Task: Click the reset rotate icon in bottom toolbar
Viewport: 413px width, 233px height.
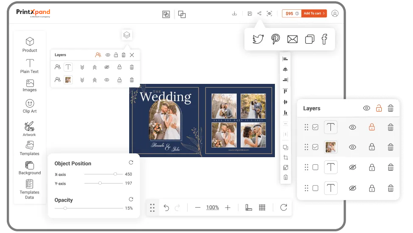Action: tap(284, 208)
